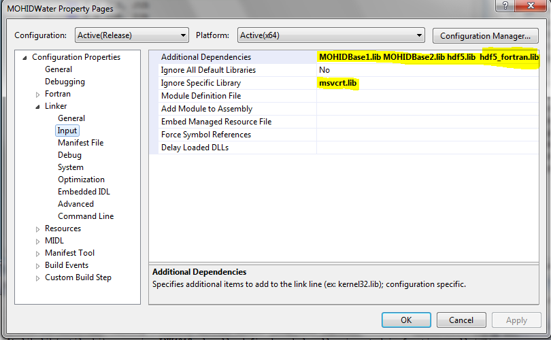
Task: Select Linker Optimization page
Action: pyautogui.click(x=81, y=180)
